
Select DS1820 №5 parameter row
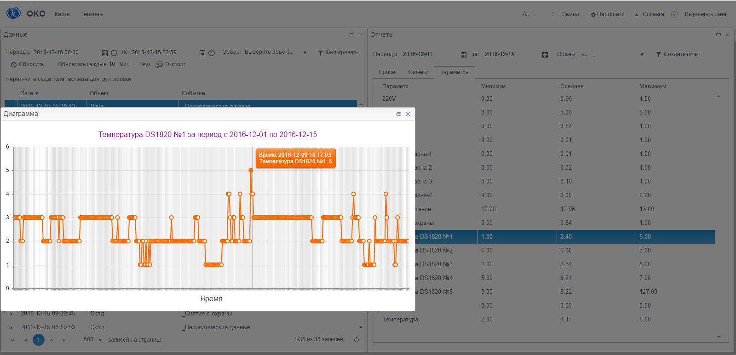point(565,292)
